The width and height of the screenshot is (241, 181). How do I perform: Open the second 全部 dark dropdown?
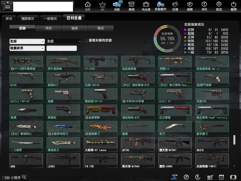pos(64,41)
